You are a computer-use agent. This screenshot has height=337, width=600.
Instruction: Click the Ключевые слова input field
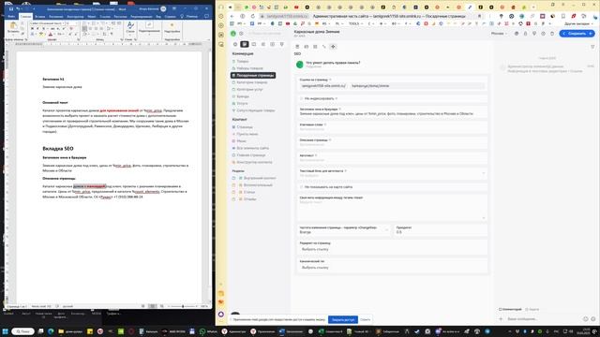click(x=393, y=129)
